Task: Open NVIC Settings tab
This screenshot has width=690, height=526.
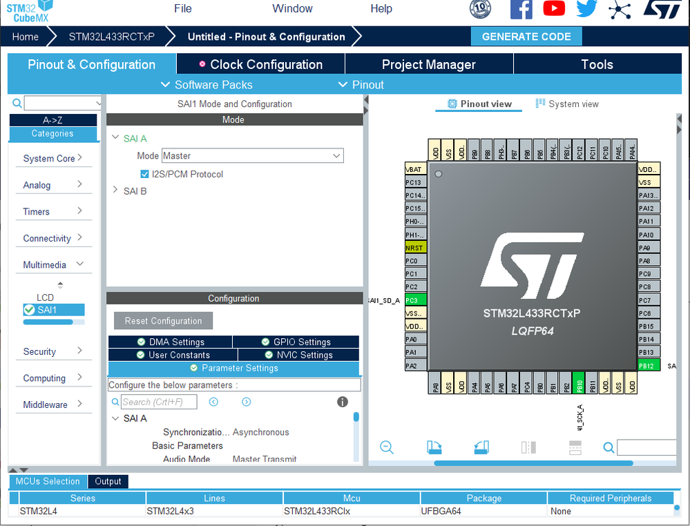Action: tap(299, 355)
